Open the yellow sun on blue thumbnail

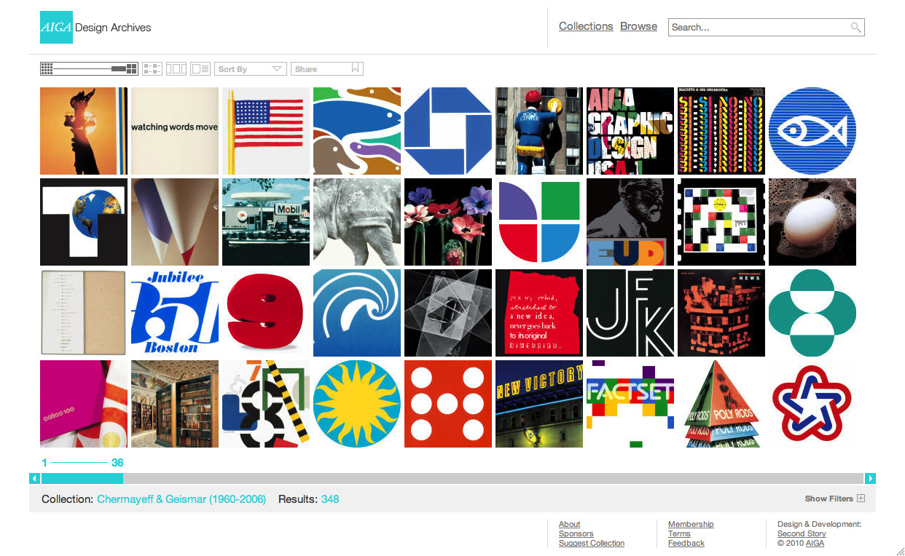[x=357, y=404]
